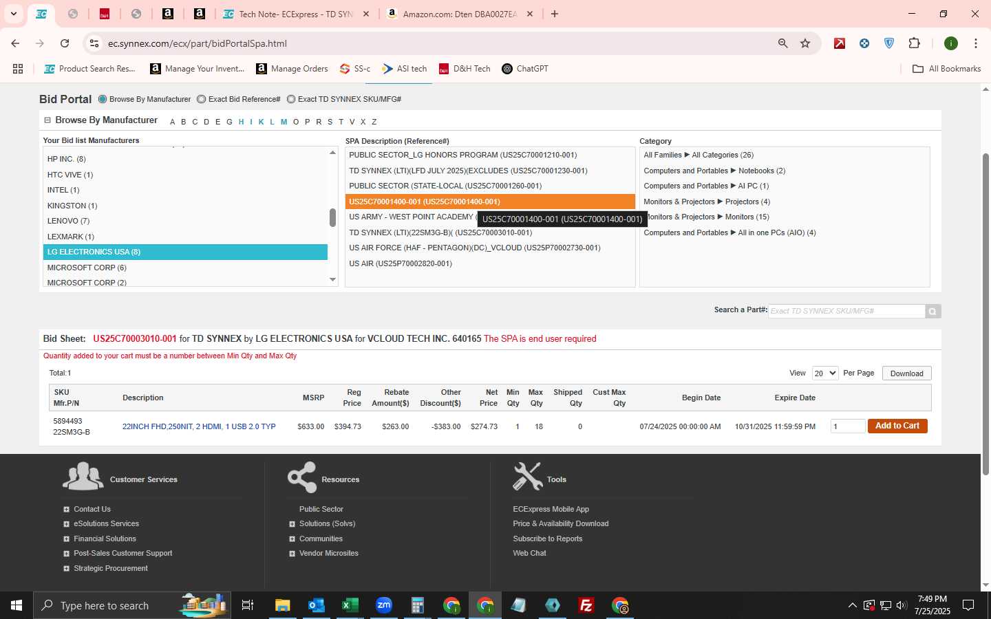Collapse the Browse By Manufacturer section
The width and height of the screenshot is (991, 619).
(x=47, y=120)
